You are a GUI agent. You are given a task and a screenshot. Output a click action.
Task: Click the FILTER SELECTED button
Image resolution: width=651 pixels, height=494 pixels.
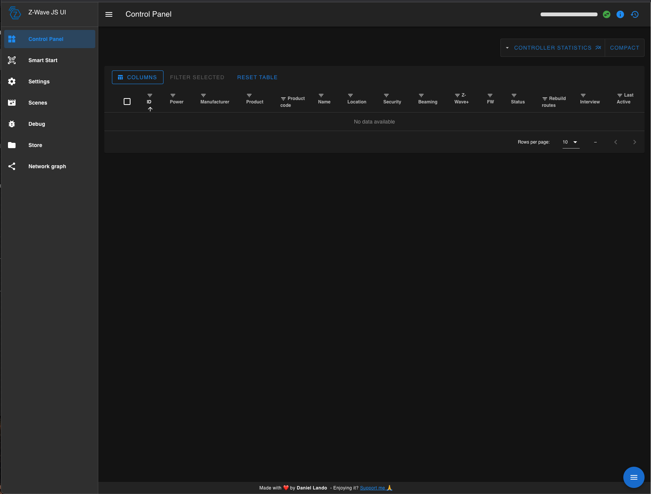click(197, 77)
